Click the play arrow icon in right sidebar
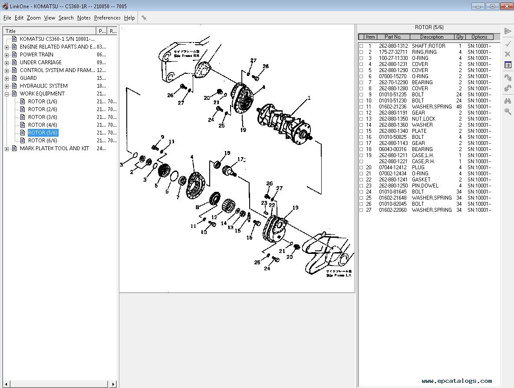 (507, 31)
